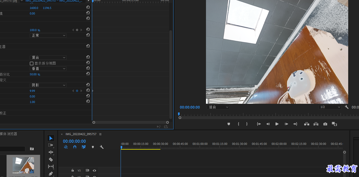Open the 复合 dropdown
The image size is (359, 177).
[x=48, y=57]
